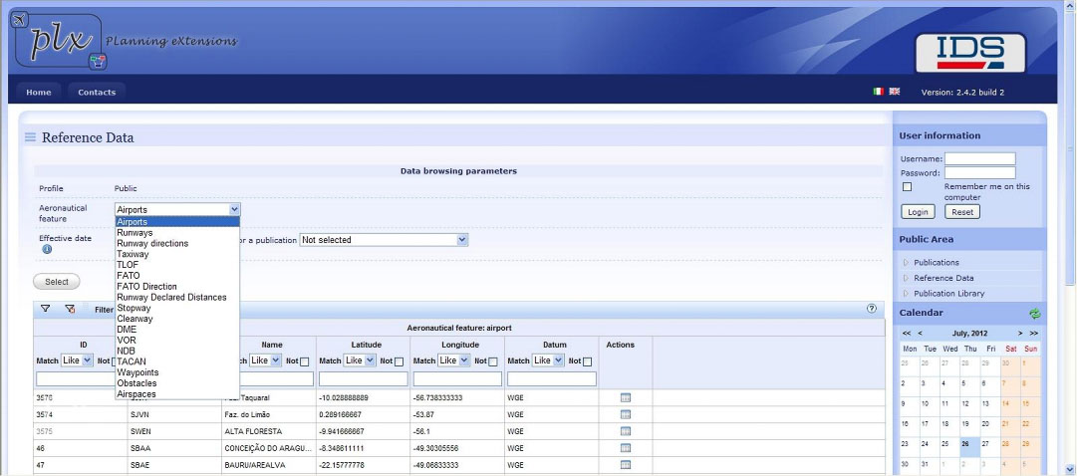Viewport: 1077px width, 476px height.
Task: Switch language with the British flag
Action: click(895, 92)
